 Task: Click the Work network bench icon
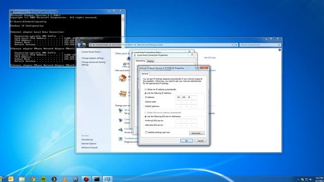coord(123,94)
